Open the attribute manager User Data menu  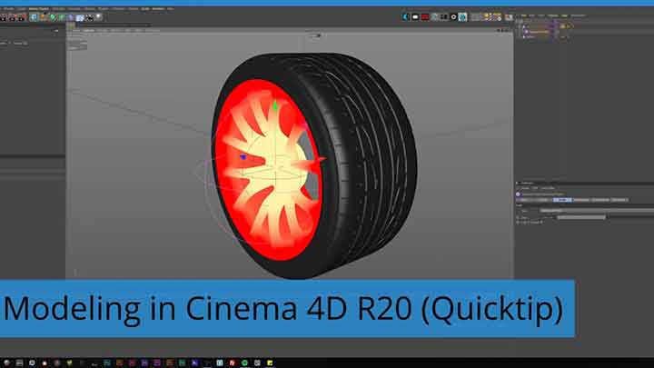[x=548, y=188]
